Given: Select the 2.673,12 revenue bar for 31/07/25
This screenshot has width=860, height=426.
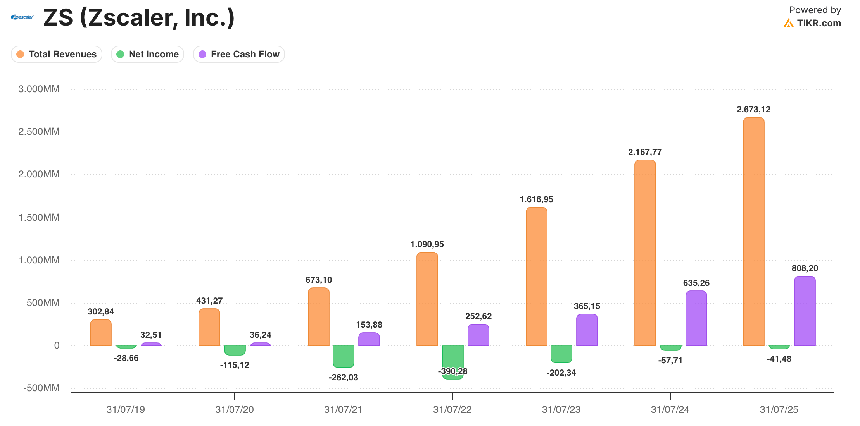Looking at the screenshot, I should [x=753, y=232].
